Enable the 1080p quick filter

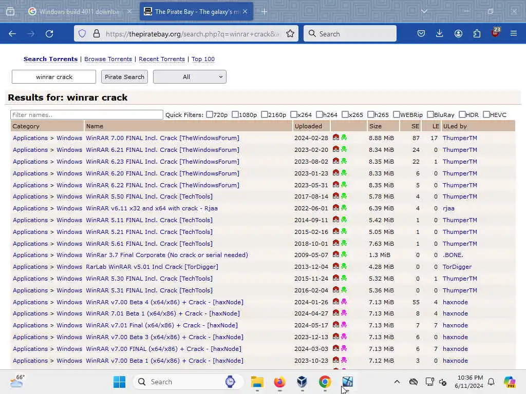pyautogui.click(x=235, y=114)
